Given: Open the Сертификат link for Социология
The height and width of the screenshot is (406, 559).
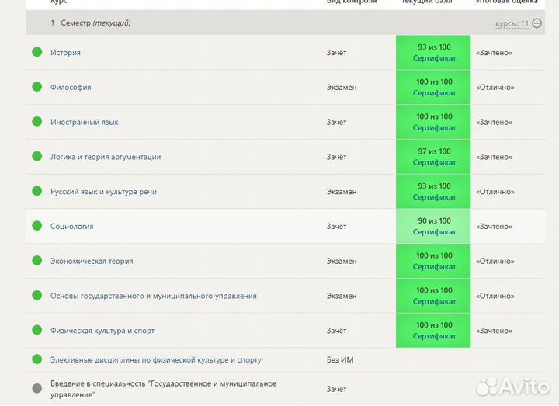Looking at the screenshot, I should (434, 232).
